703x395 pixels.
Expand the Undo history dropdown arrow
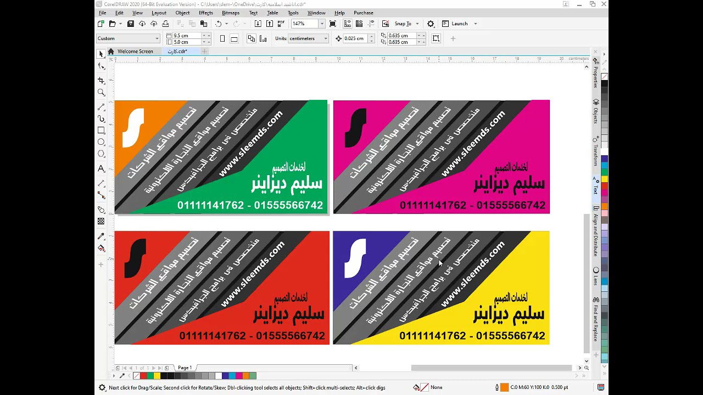click(226, 24)
